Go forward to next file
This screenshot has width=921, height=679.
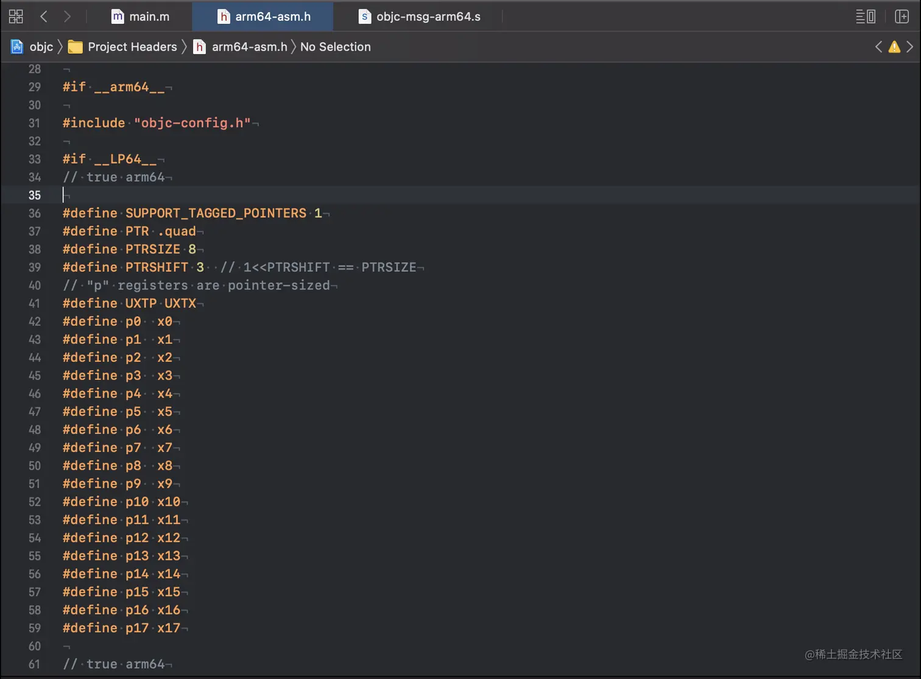[x=67, y=16]
